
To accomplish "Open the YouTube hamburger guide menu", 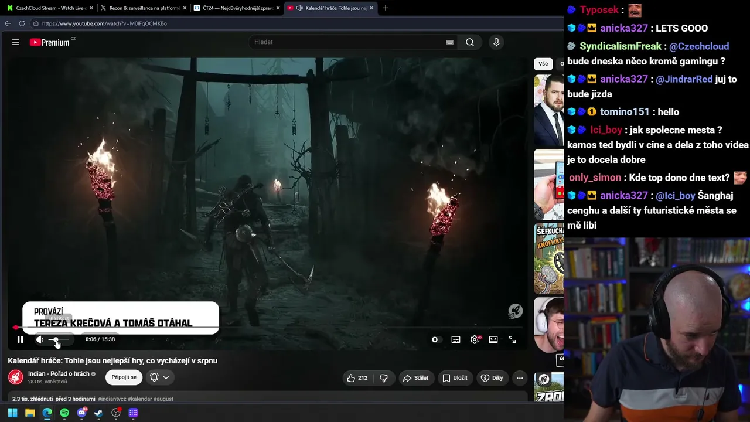I will pyautogui.click(x=16, y=42).
